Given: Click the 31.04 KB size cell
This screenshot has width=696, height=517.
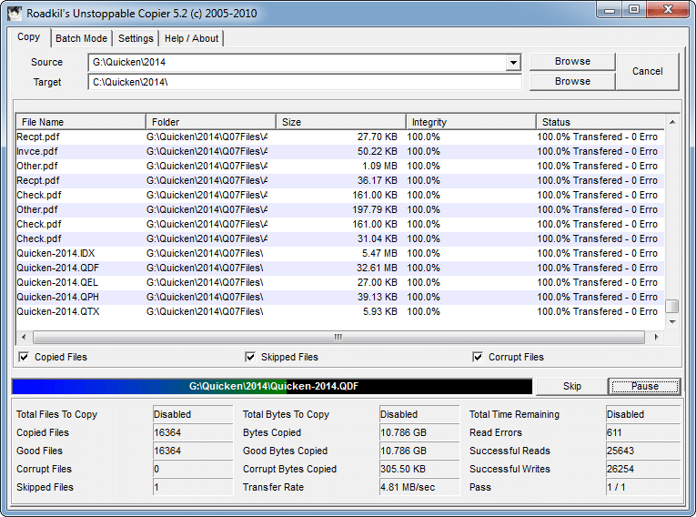Looking at the screenshot, I should coord(378,239).
